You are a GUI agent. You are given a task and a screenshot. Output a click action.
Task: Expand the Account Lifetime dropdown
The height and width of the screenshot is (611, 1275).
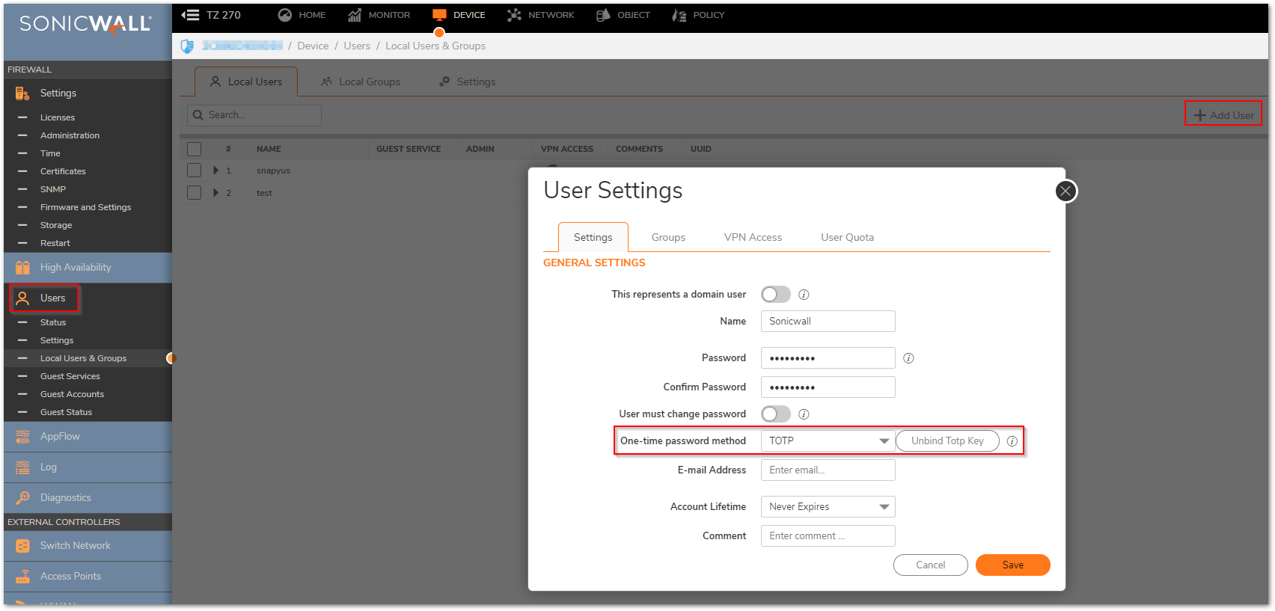[828, 507]
